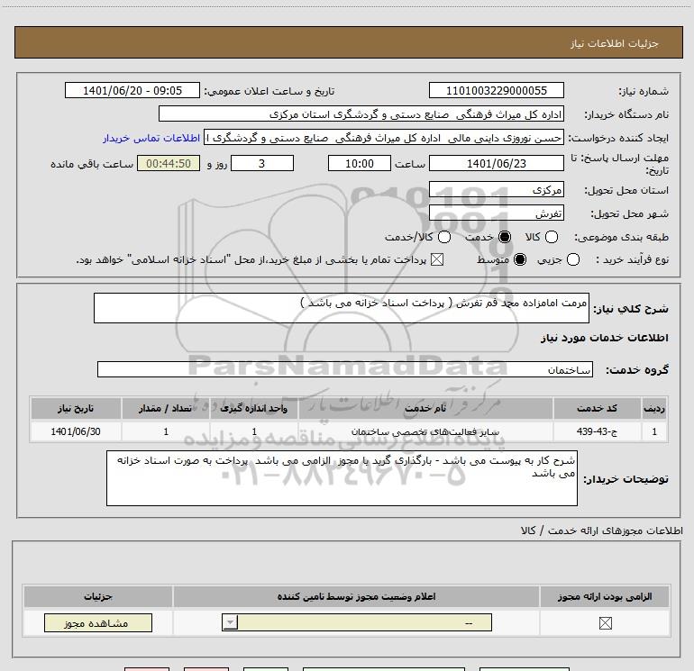Click the تعداد / مقدار column header
694x671 pixels.
tap(166, 408)
